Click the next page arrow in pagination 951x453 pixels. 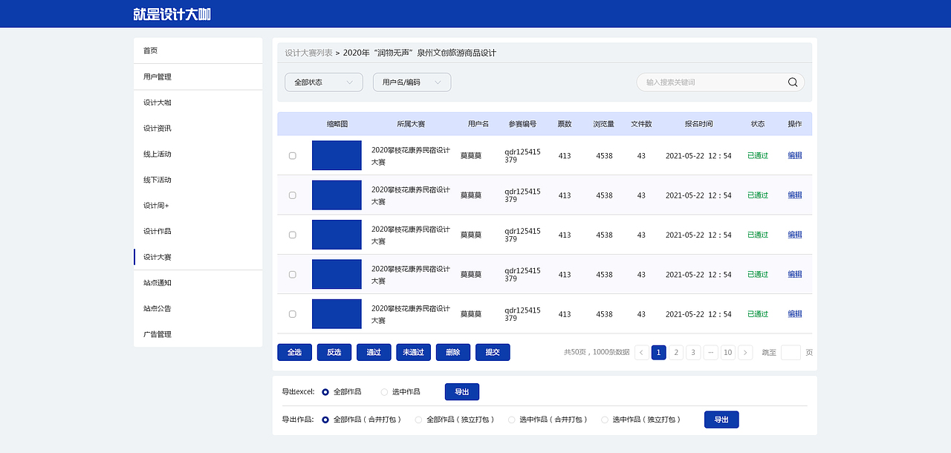click(x=745, y=352)
